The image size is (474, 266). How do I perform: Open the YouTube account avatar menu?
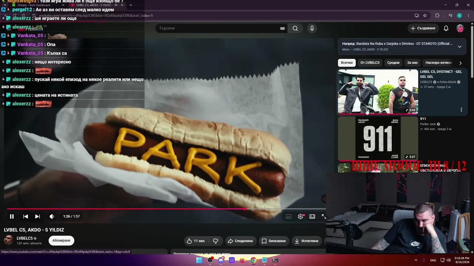[460, 28]
